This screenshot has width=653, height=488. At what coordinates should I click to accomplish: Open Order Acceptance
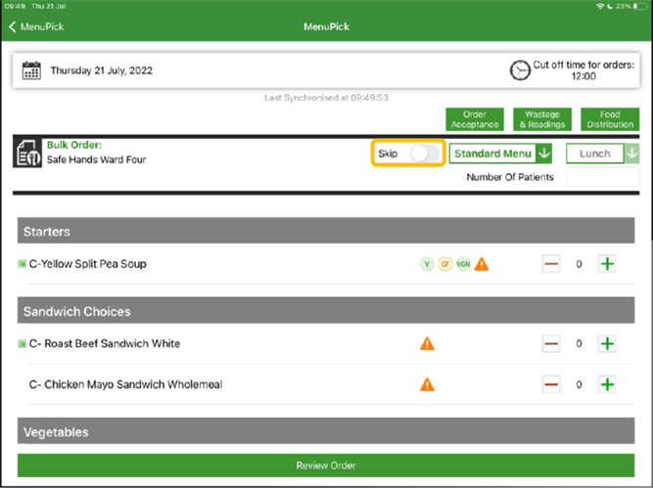(x=475, y=119)
